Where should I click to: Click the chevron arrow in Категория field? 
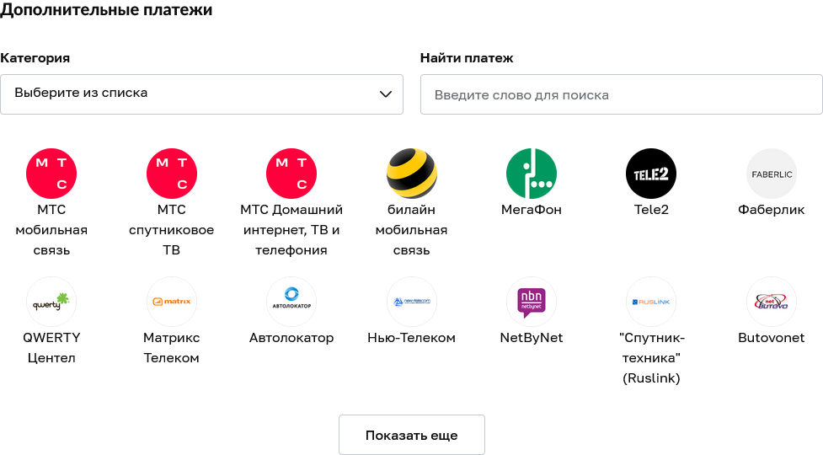(x=386, y=94)
